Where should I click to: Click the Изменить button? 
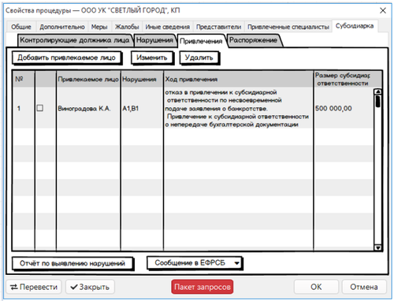[152, 58]
